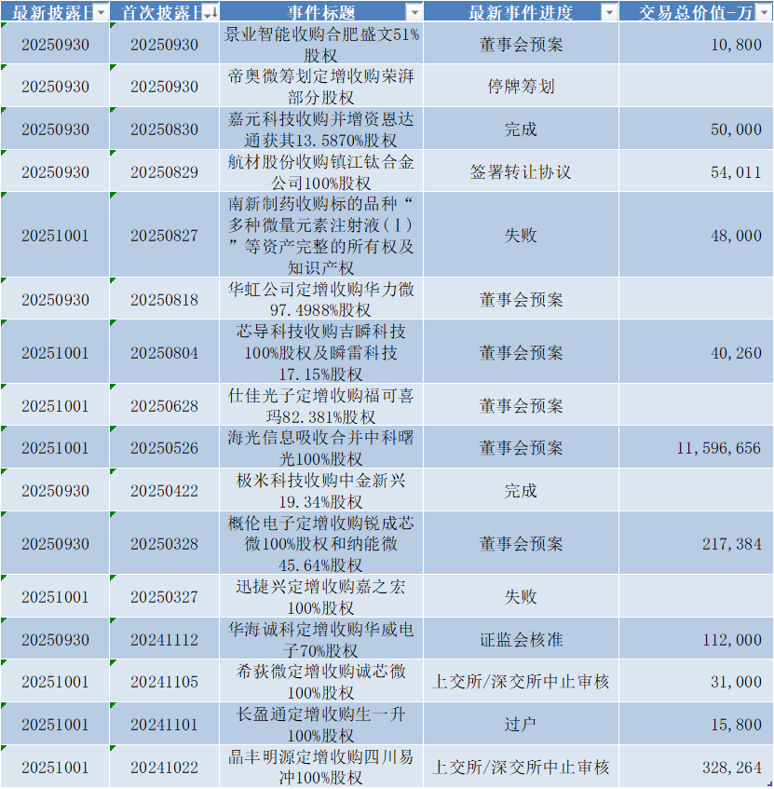Select first disclosure date 20241101
The width and height of the screenshot is (774, 789).
[x=164, y=724]
